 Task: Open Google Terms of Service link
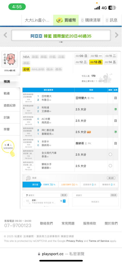pyautogui.click(x=99, y=241)
